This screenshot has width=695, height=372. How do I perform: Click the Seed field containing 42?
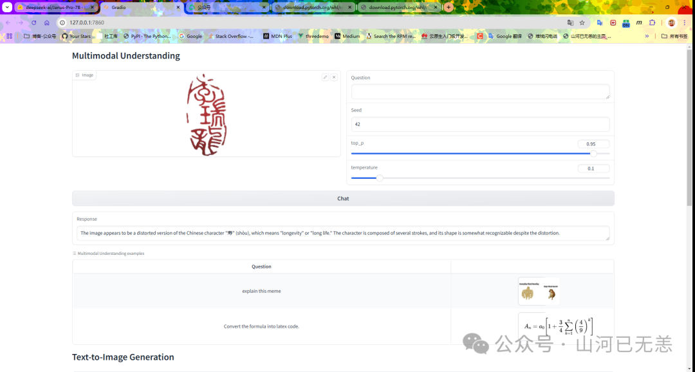[x=481, y=124]
